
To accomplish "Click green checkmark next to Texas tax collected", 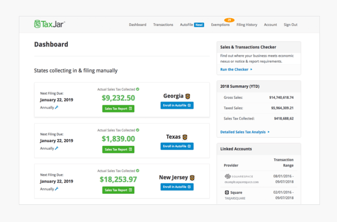I will pyautogui.click(x=137, y=130).
